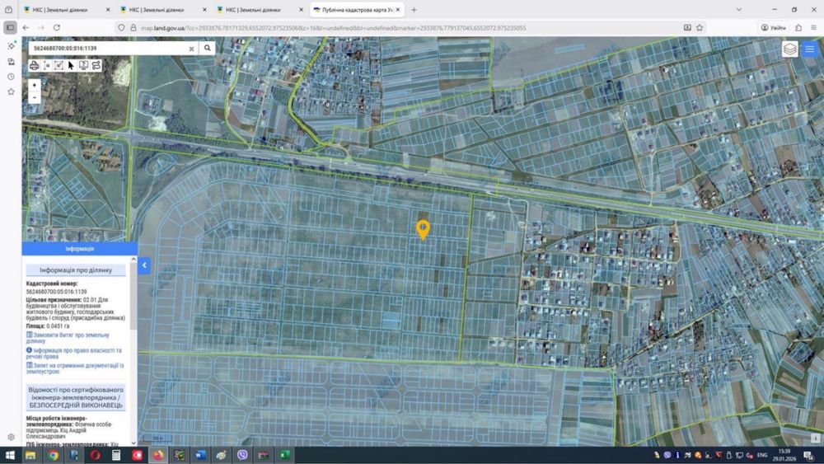Zoom out the map with minus
824x464 pixels.
34,97
